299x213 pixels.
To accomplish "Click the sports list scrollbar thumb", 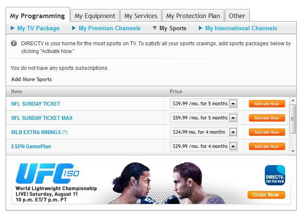I will pos(293,119).
